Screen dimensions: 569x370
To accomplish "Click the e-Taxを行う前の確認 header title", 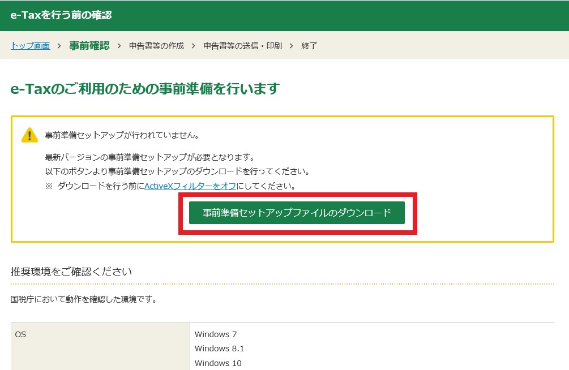I will (x=61, y=15).
